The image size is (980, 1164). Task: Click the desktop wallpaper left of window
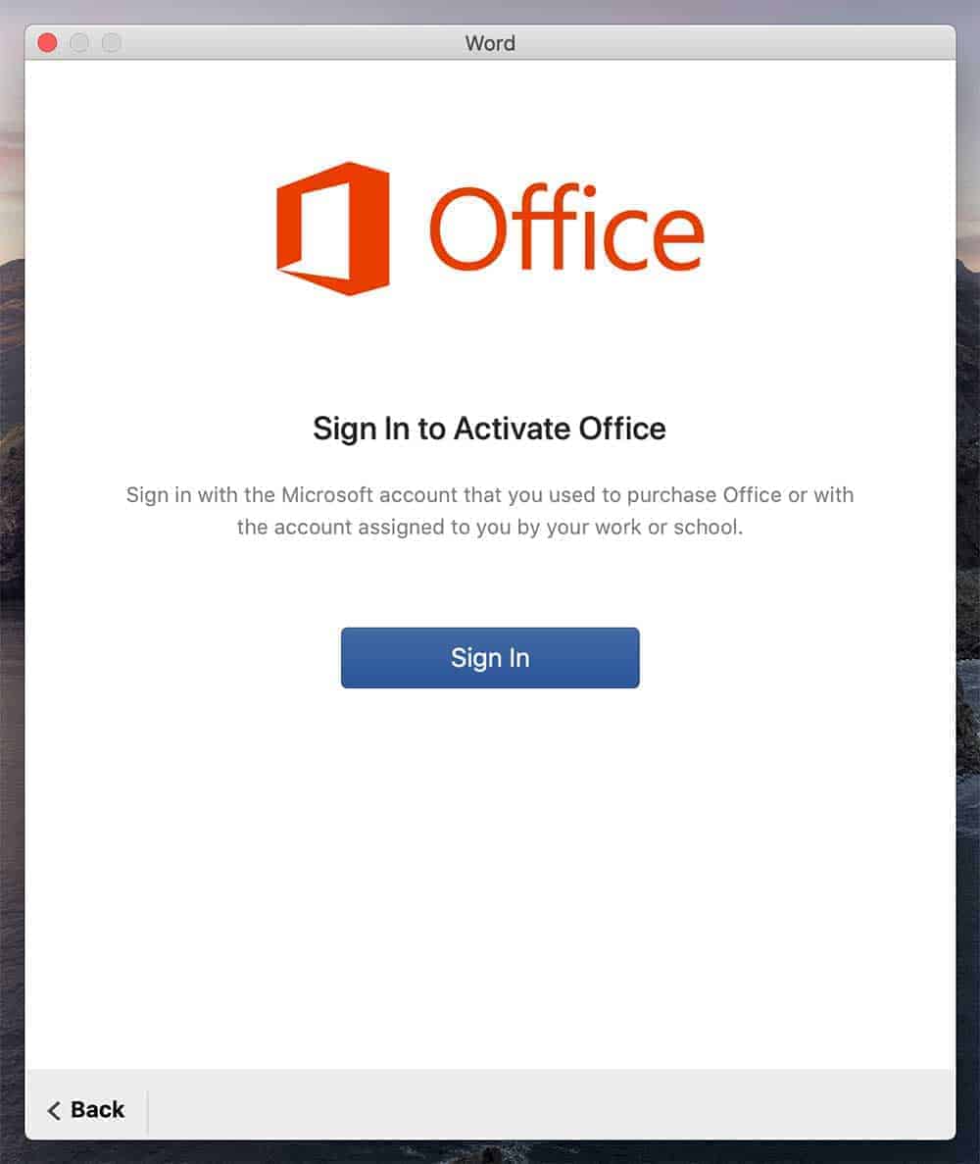[11, 594]
